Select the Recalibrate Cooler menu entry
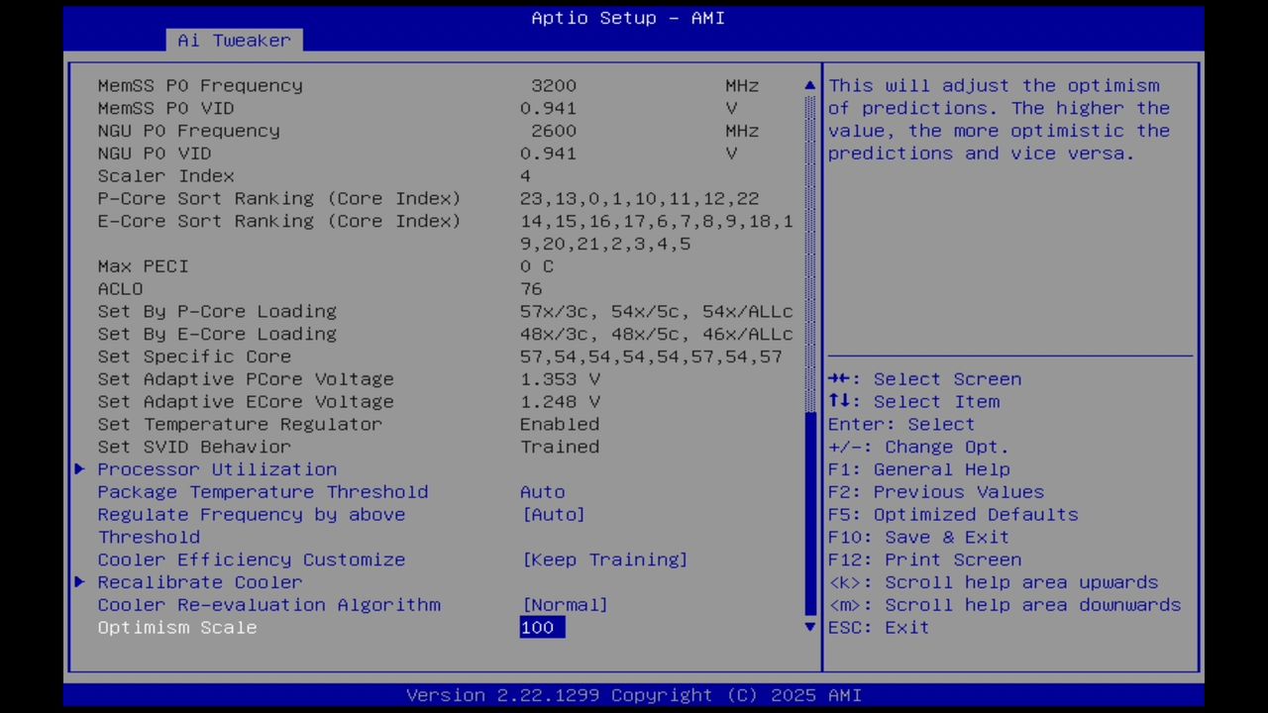Image resolution: width=1268 pixels, height=713 pixels. 199,582
